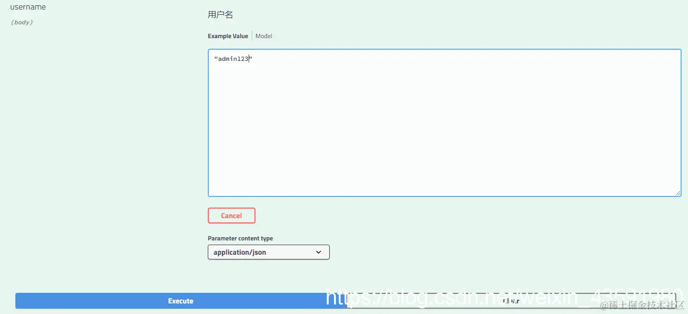Image resolution: width=688 pixels, height=314 pixels.
Task: Open the Parameter content type dropdown
Action: pos(269,252)
